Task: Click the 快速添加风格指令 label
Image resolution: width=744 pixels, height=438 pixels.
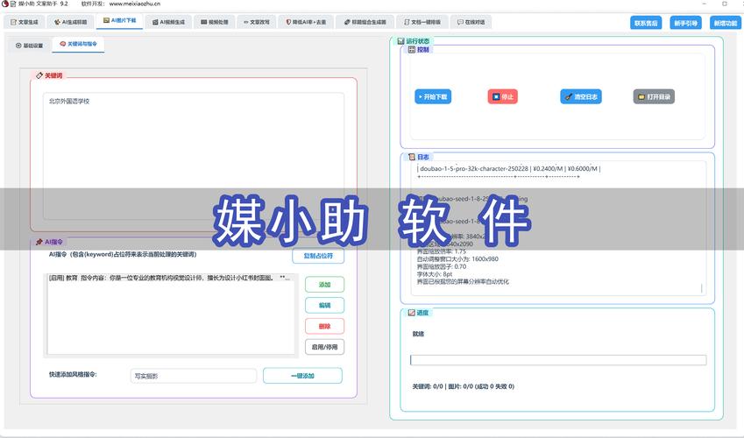Action: coord(73,374)
